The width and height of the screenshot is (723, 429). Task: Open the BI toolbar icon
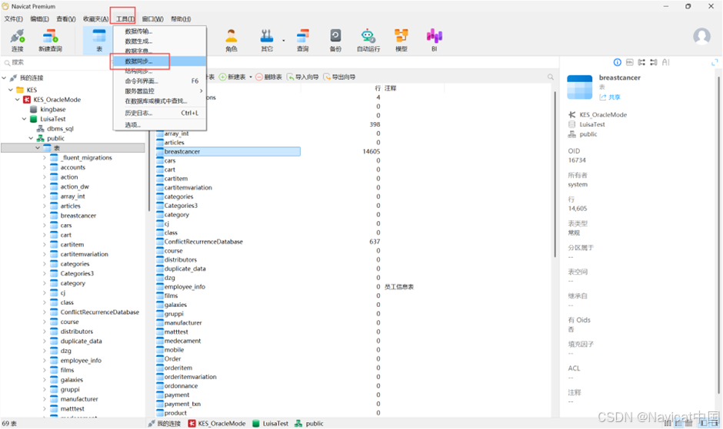[434, 40]
